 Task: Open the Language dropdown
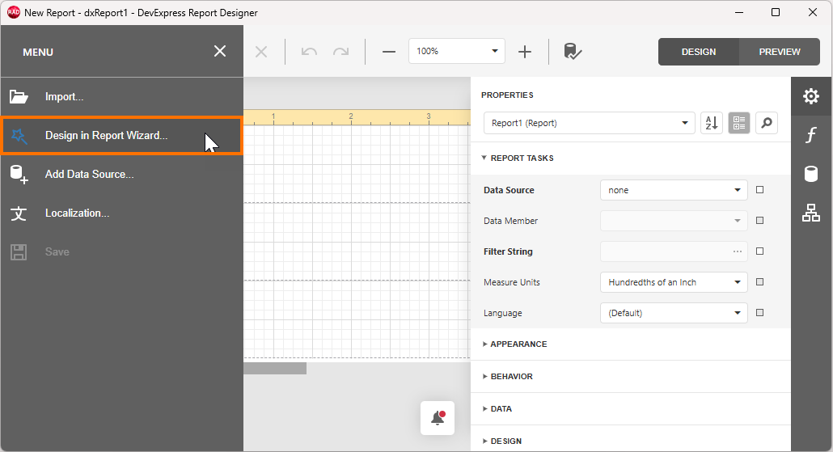[x=674, y=313]
